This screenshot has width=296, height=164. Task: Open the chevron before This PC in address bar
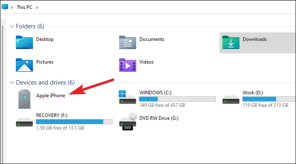(12, 7)
